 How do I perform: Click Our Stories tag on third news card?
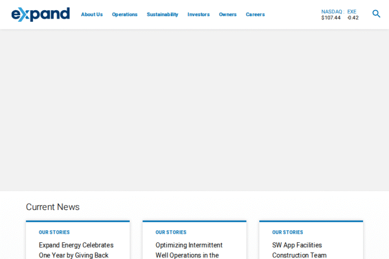(287, 233)
